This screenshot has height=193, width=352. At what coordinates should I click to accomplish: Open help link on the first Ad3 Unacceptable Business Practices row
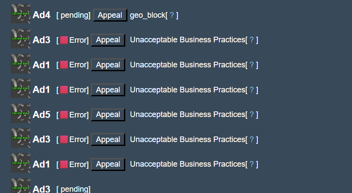[x=252, y=40]
